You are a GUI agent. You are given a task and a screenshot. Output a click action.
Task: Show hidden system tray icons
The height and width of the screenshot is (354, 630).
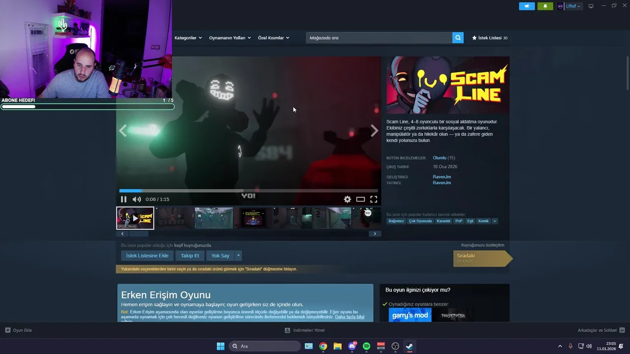click(560, 346)
